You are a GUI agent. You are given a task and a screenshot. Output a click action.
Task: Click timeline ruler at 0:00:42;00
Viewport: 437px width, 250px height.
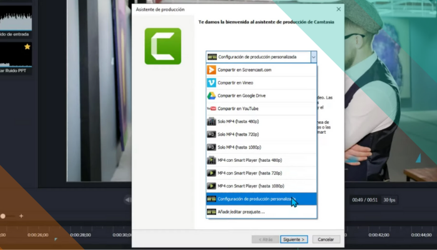point(379,235)
